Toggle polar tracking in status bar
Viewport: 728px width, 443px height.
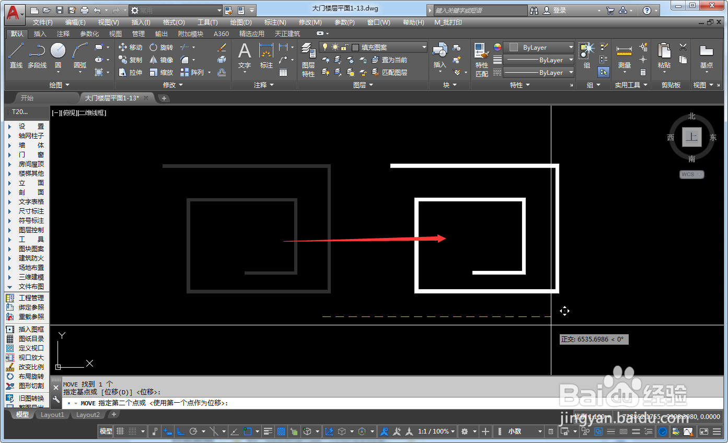coord(194,431)
